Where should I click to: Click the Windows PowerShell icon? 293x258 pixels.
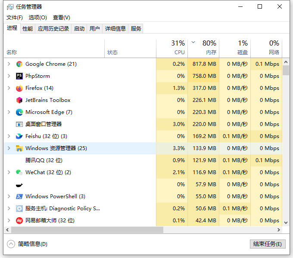(19, 197)
